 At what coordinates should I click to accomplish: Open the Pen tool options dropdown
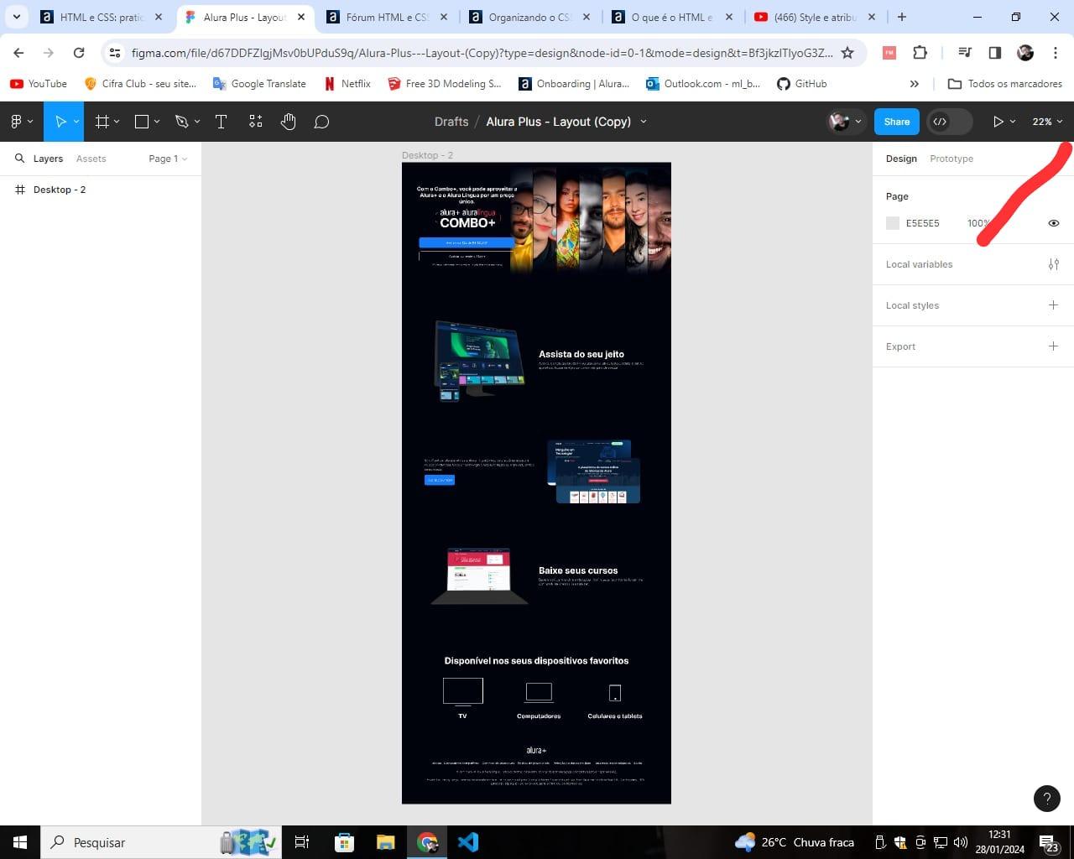(x=197, y=122)
